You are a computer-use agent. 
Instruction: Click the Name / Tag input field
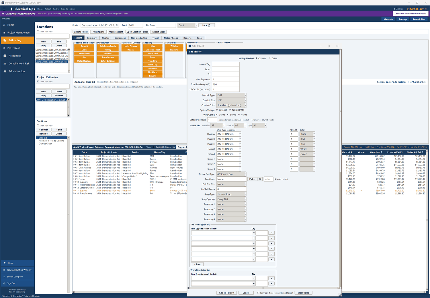226,64
